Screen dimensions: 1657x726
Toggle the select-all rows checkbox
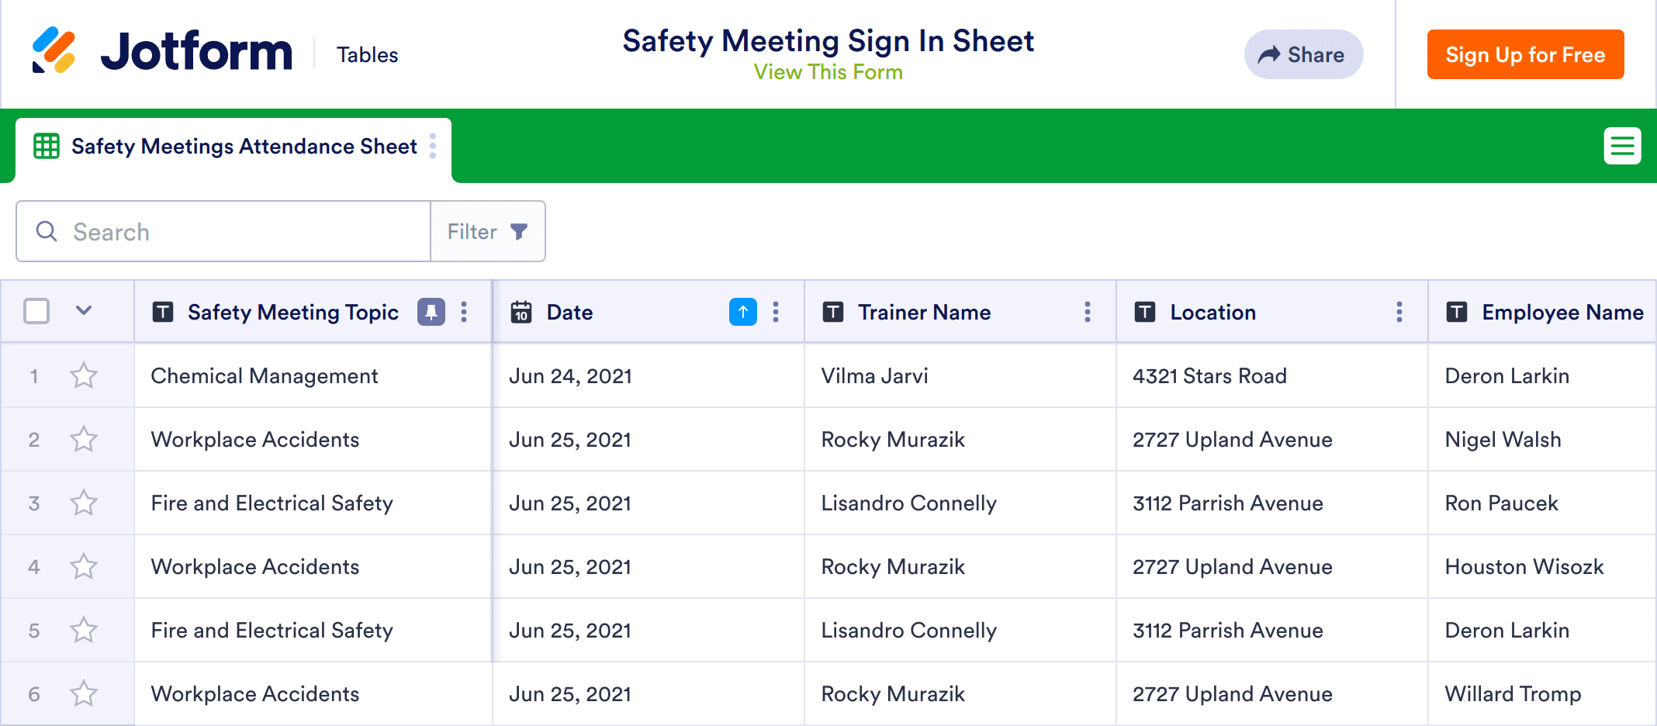click(x=36, y=311)
